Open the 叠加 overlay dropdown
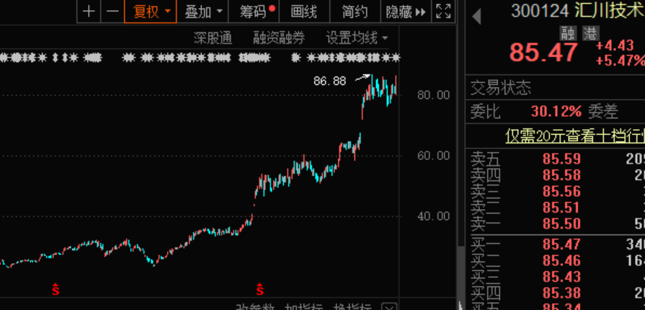 [x=203, y=12]
